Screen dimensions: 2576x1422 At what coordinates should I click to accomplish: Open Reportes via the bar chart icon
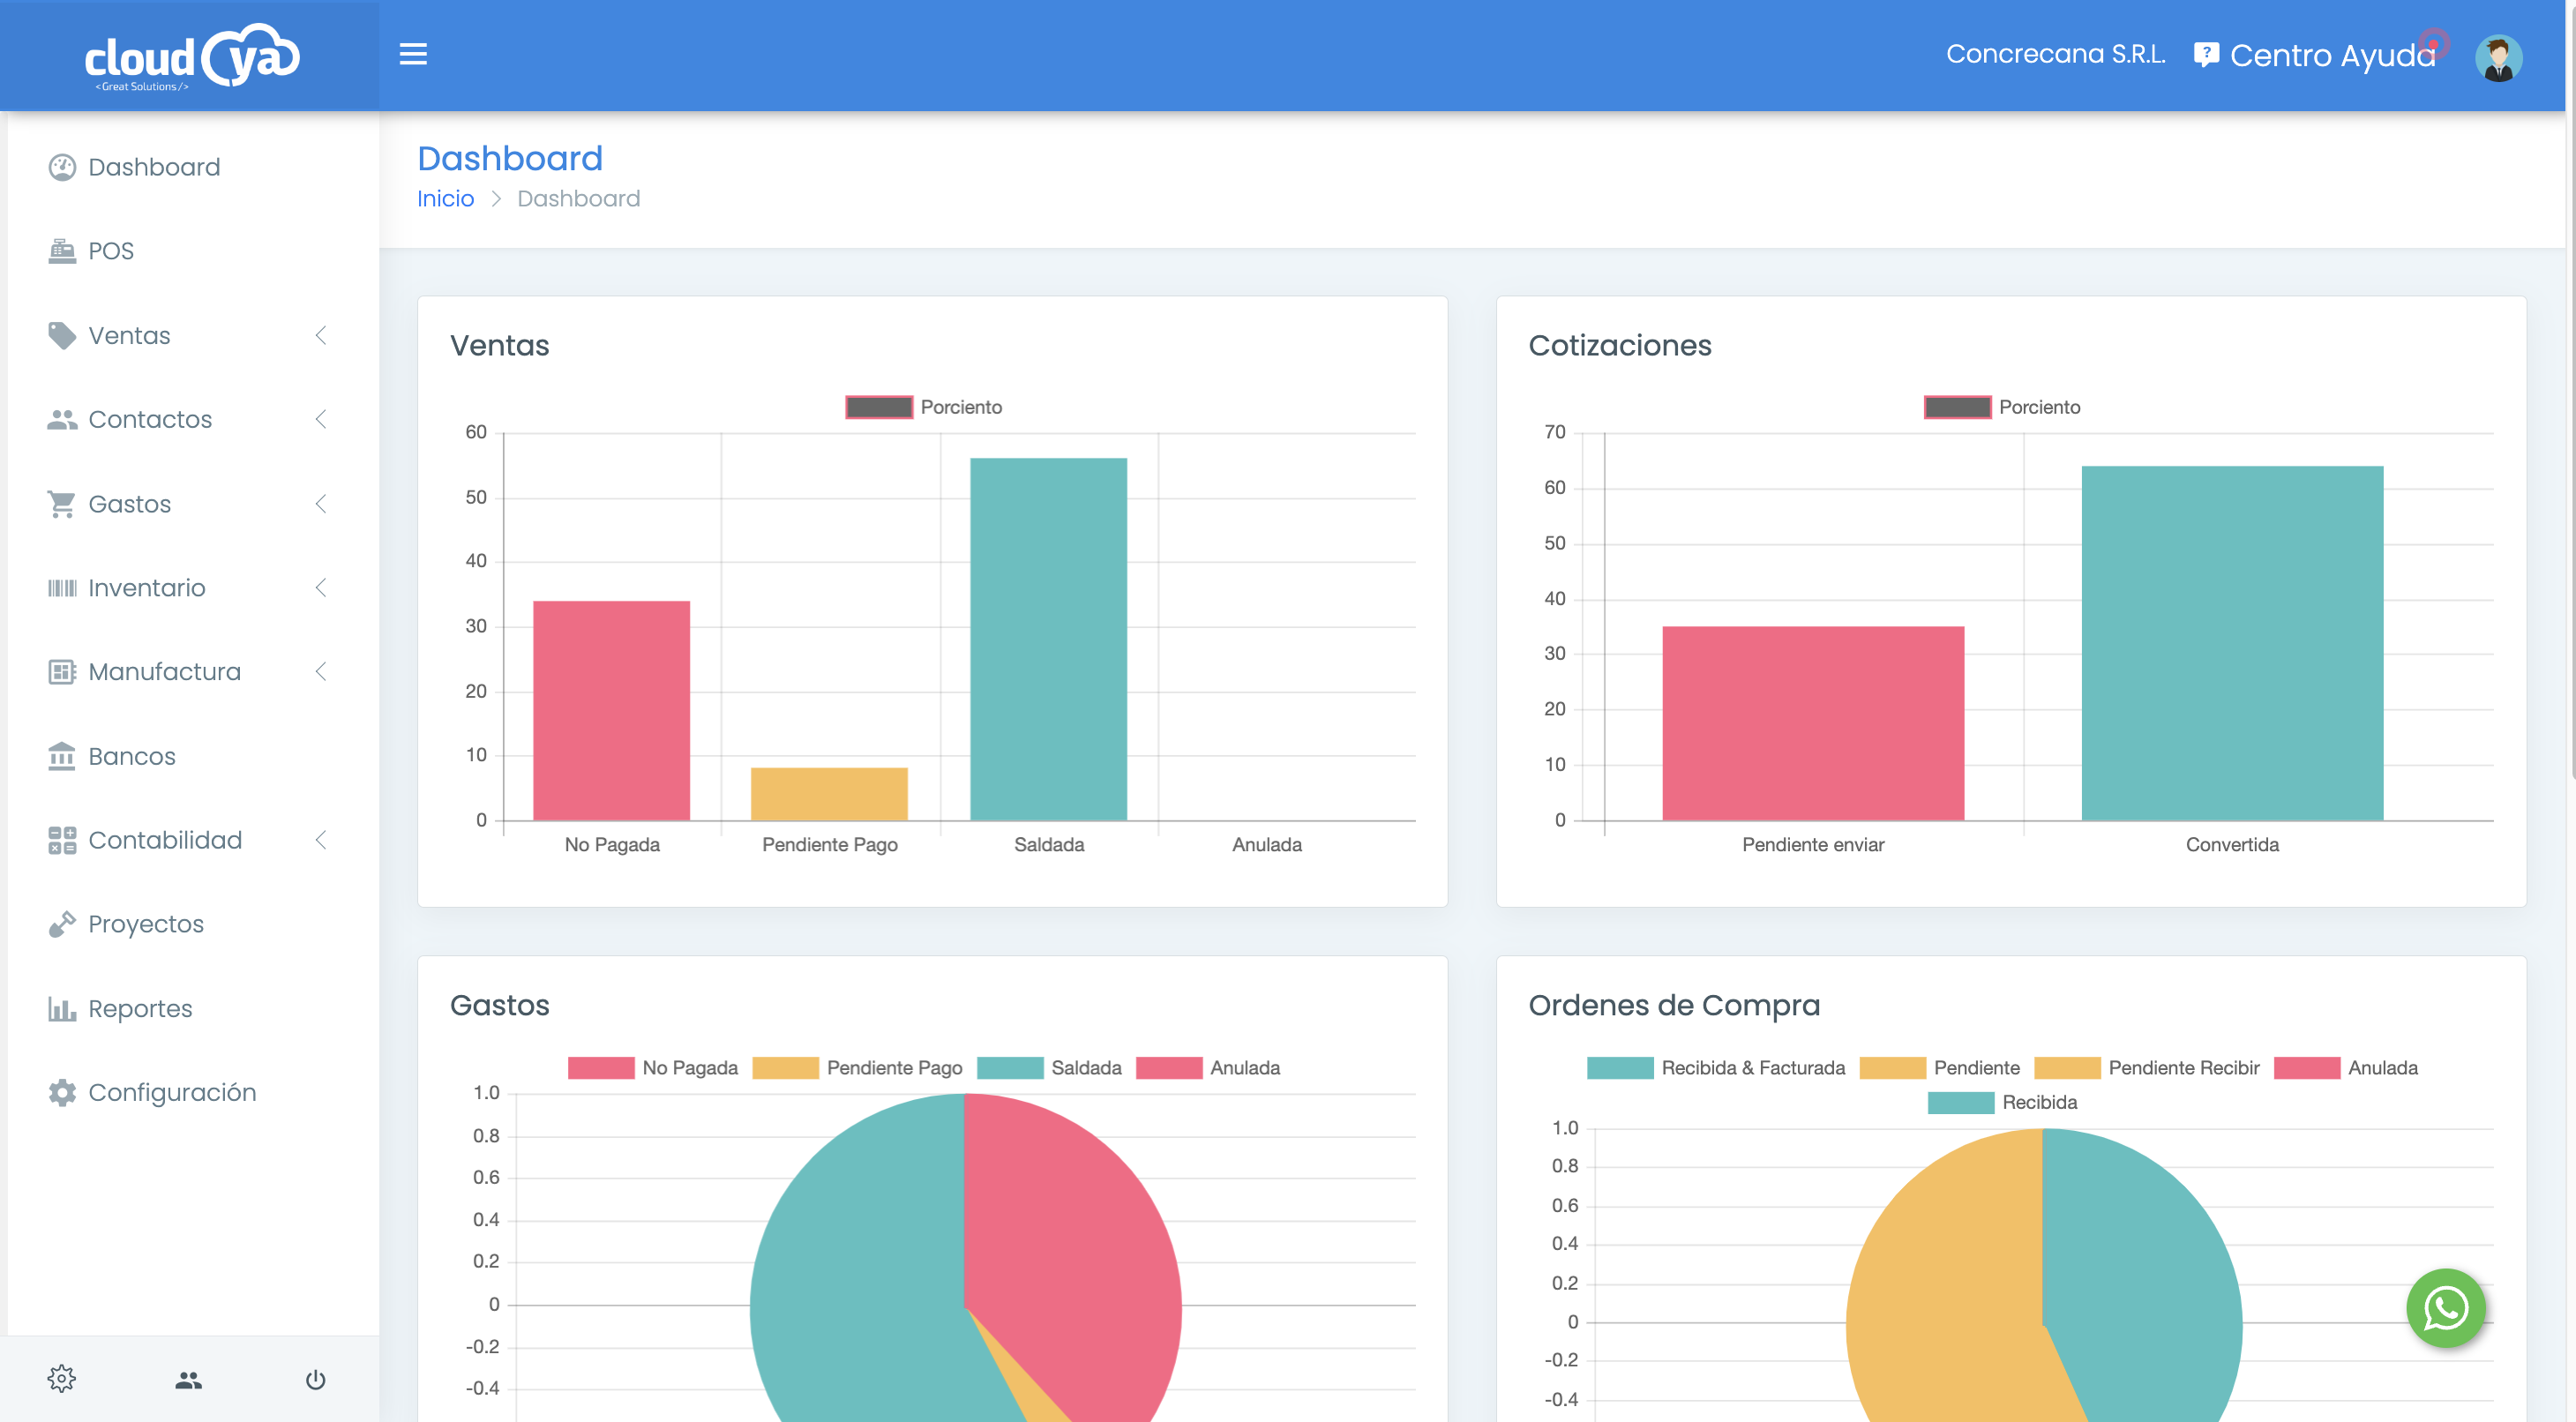[x=62, y=1008]
